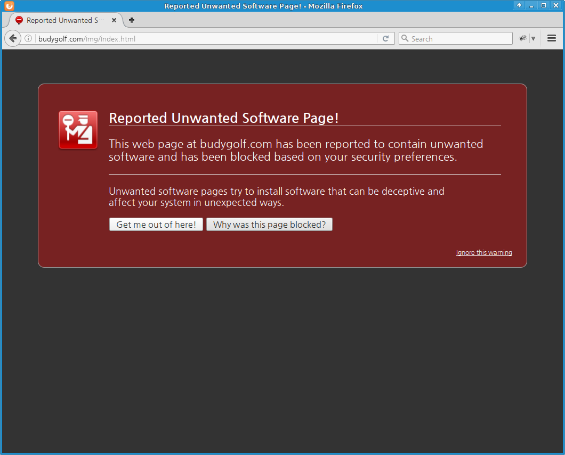
Task: Maximize the Firefox window
Action: click(543, 5)
